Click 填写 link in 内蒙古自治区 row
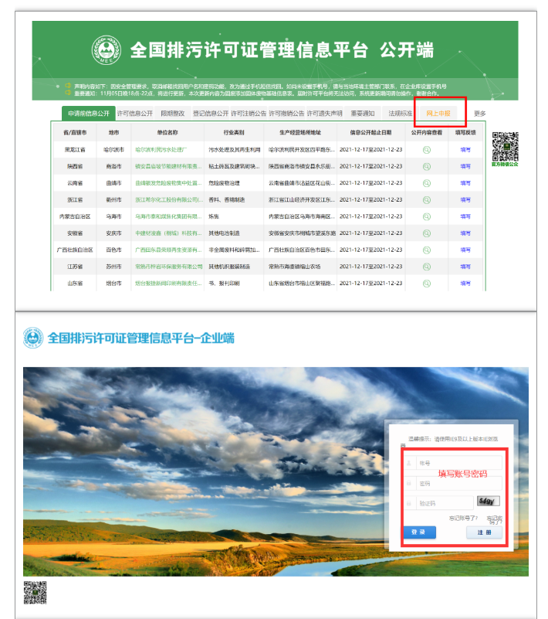548x619 pixels. coord(465,216)
